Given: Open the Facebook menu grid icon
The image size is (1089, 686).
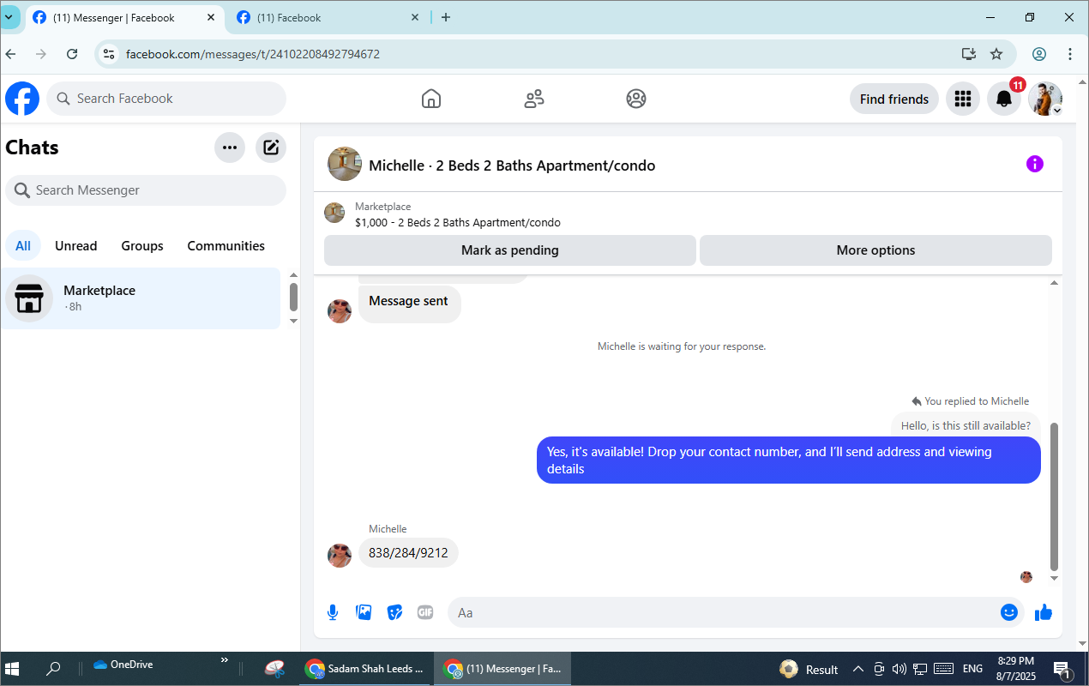Looking at the screenshot, I should click(963, 99).
